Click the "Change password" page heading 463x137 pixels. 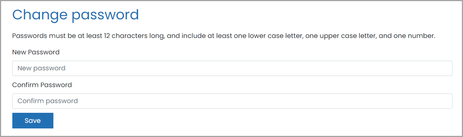pos(75,15)
